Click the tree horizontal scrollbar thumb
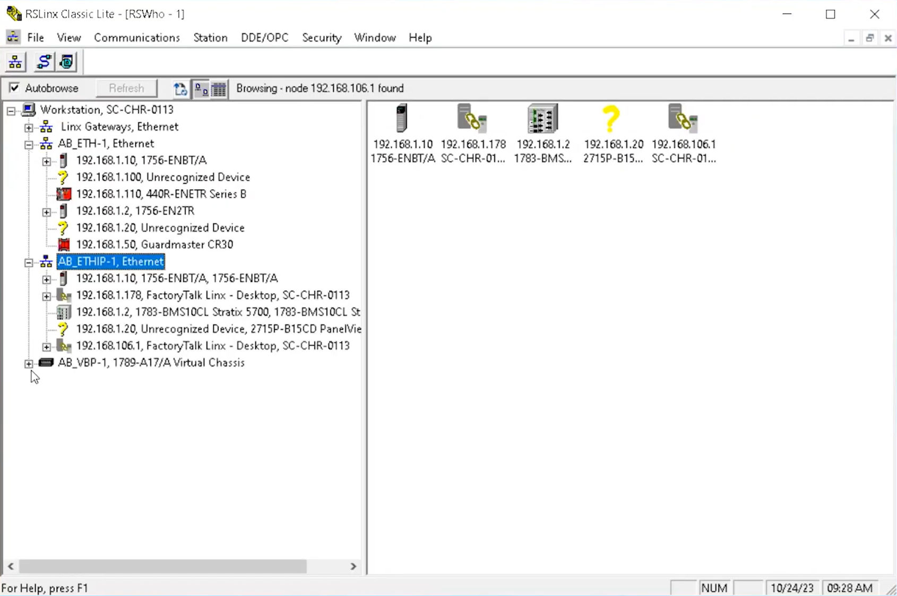This screenshot has width=897, height=596. (163, 566)
